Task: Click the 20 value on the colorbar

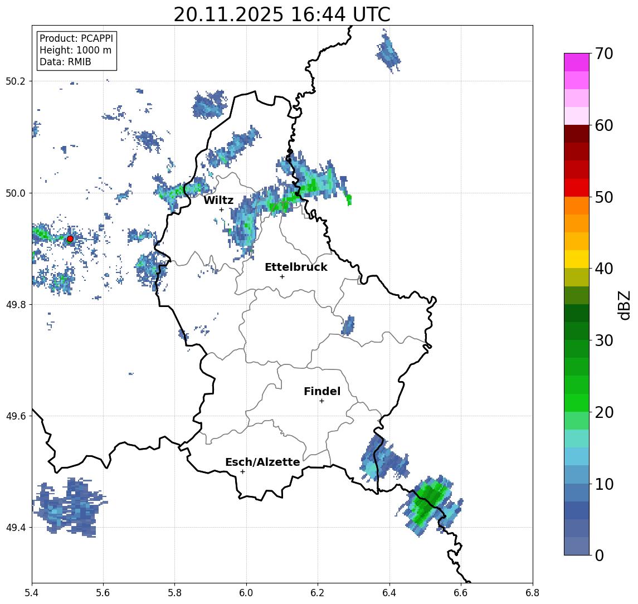Action: (603, 412)
